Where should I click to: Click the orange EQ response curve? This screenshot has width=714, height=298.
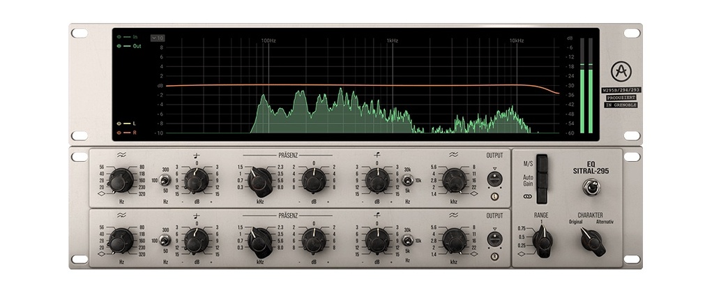pyautogui.click(x=363, y=85)
